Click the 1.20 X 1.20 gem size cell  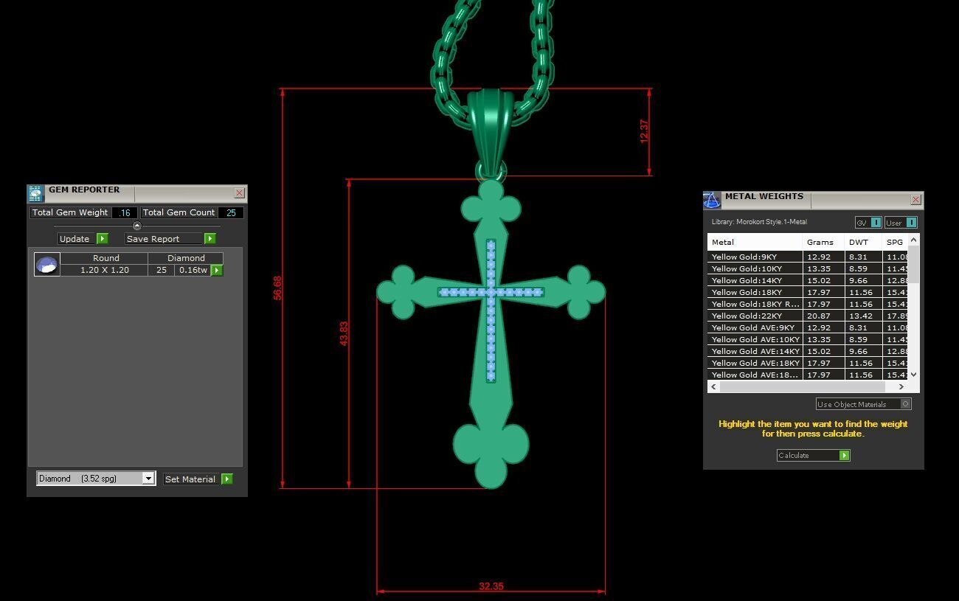[x=104, y=271]
